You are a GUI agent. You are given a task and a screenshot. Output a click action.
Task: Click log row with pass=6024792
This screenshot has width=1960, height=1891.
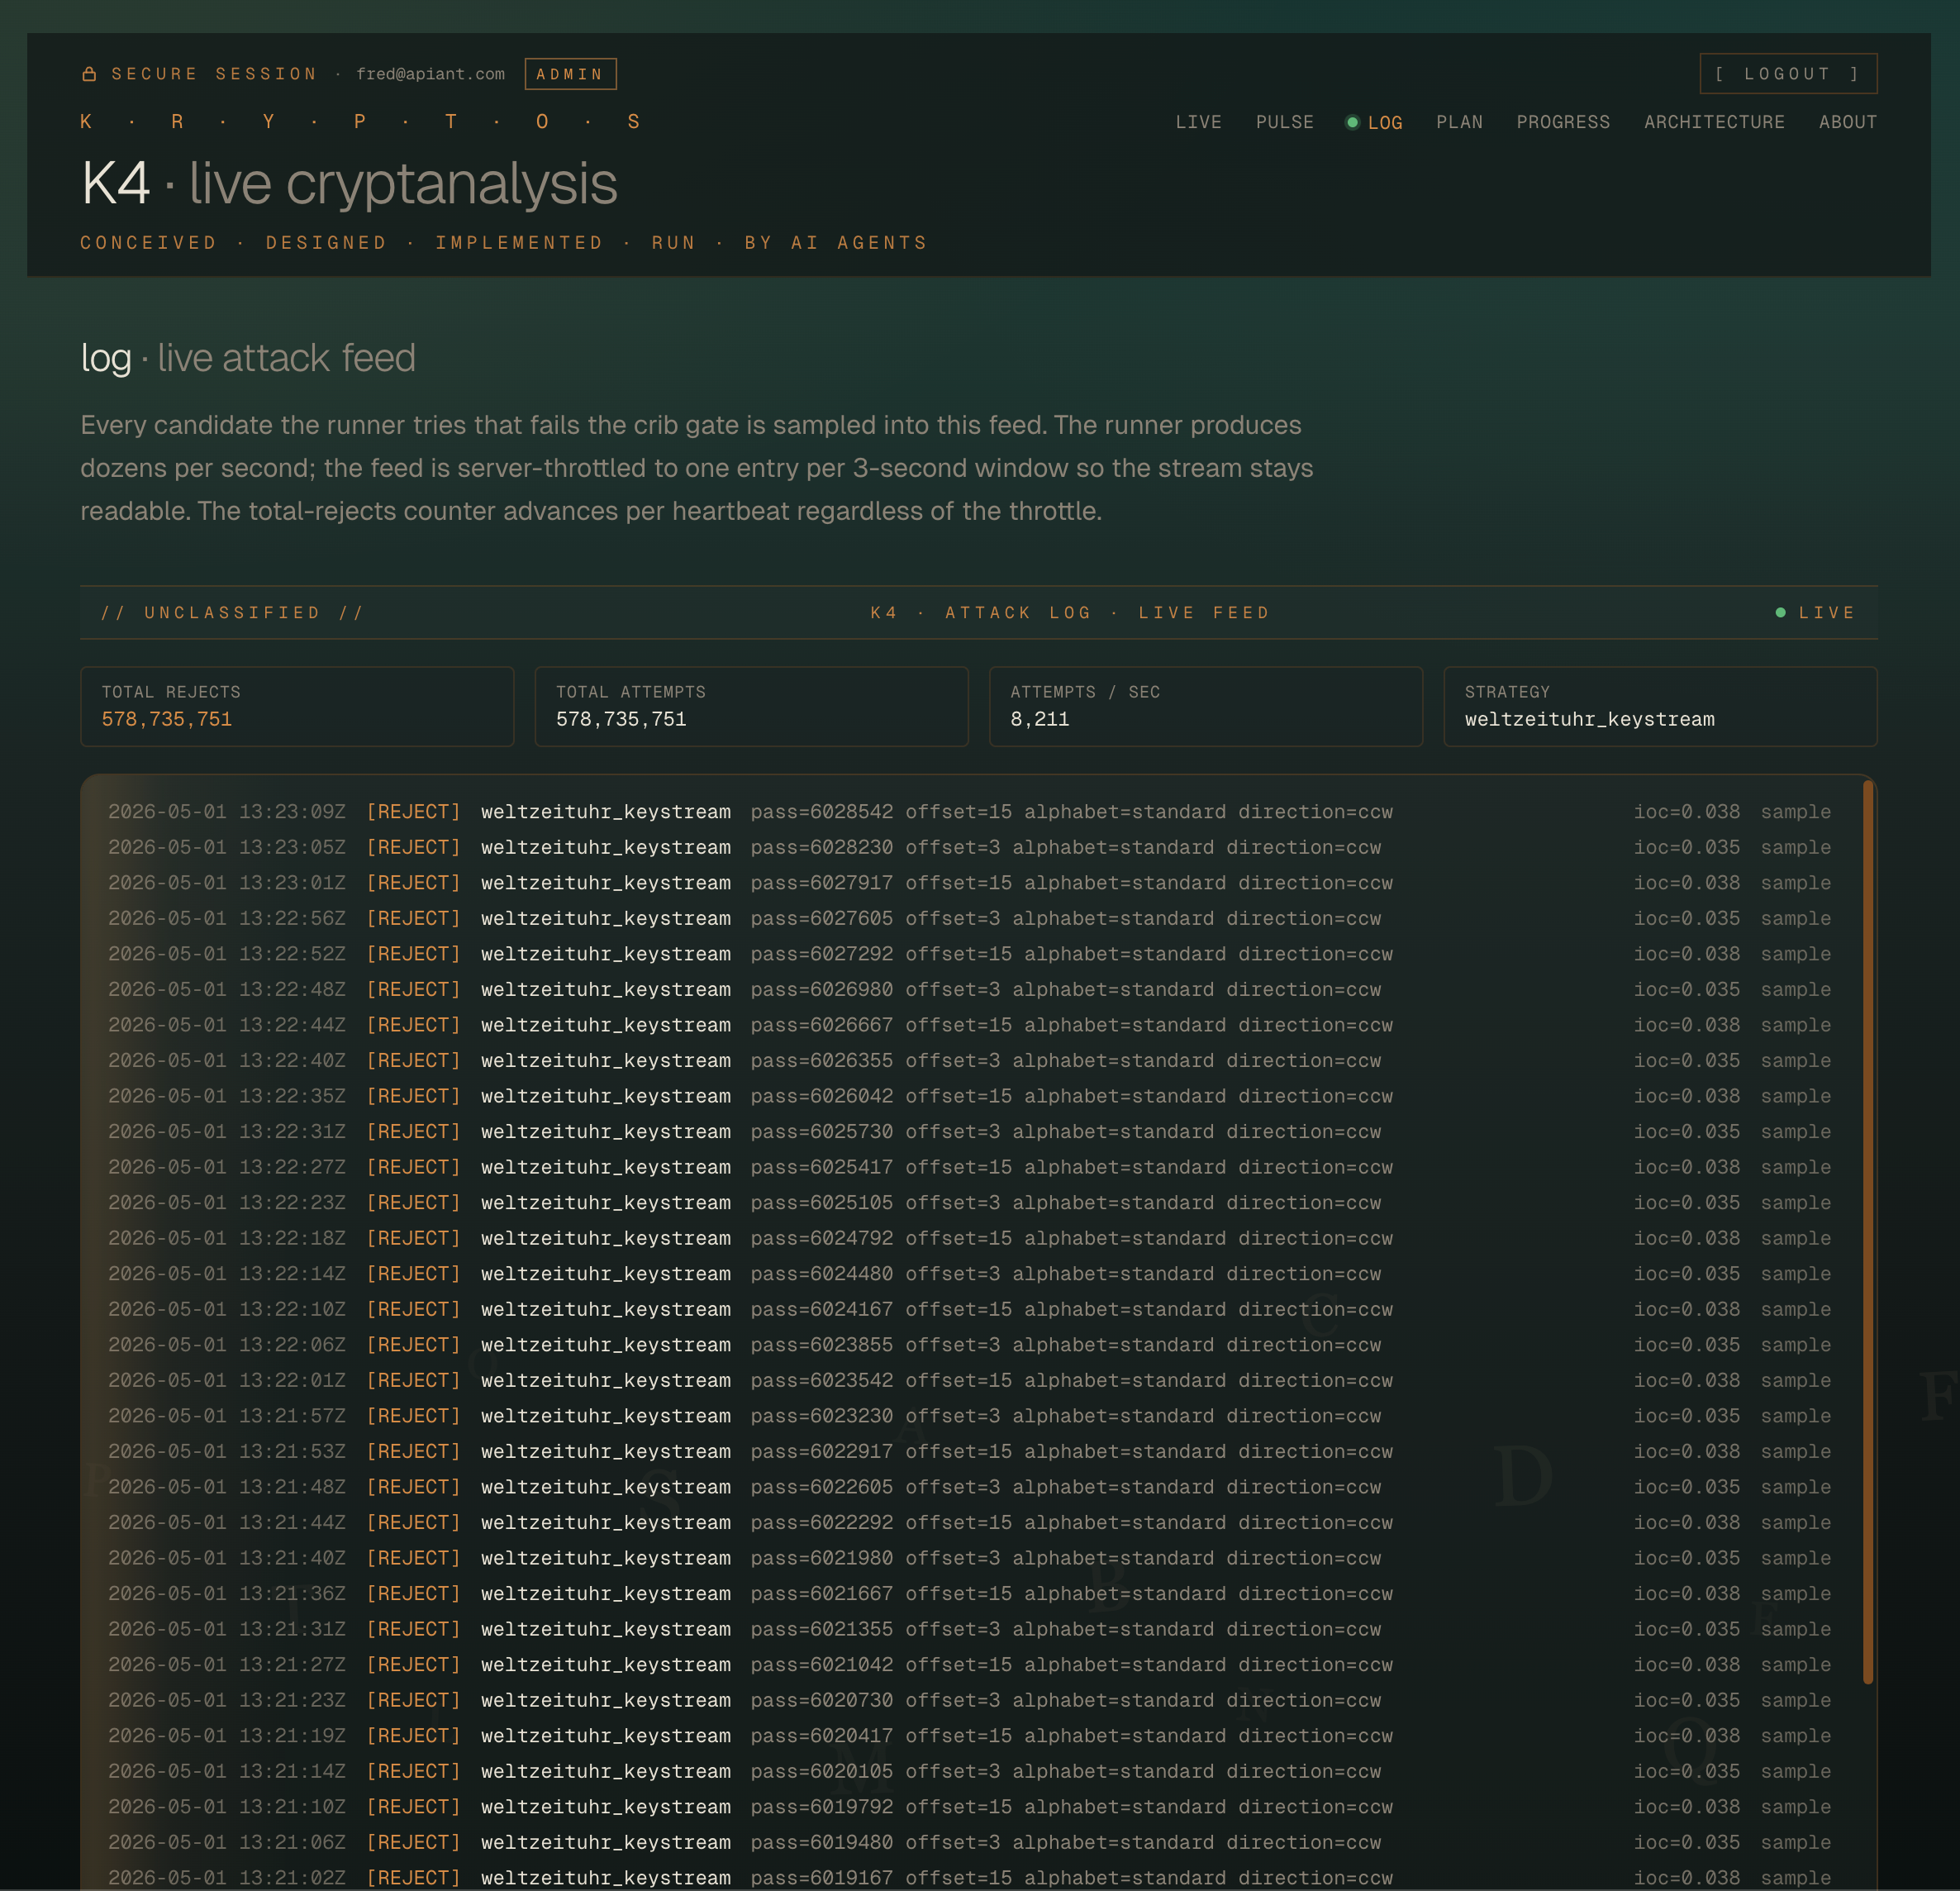[x=969, y=1238]
